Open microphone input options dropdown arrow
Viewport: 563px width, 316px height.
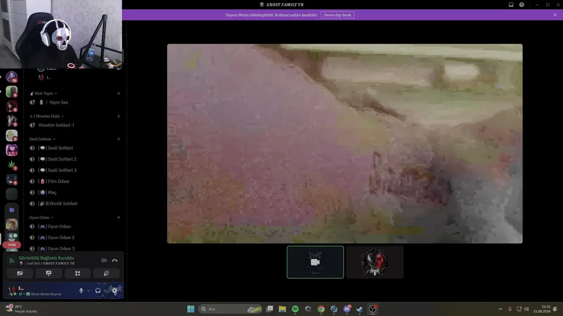click(x=88, y=291)
